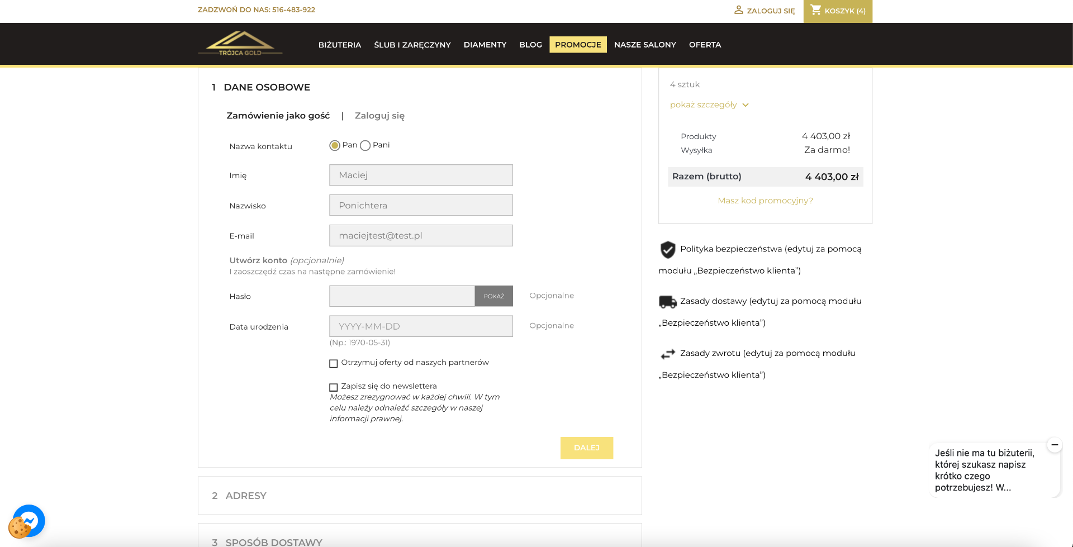This screenshot has width=1073, height=547.
Task: Click the '4 sztuk' cart count text
Action: (685, 84)
